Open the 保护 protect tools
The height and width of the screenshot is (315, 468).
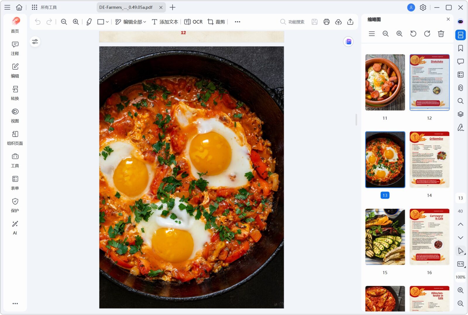point(15,206)
